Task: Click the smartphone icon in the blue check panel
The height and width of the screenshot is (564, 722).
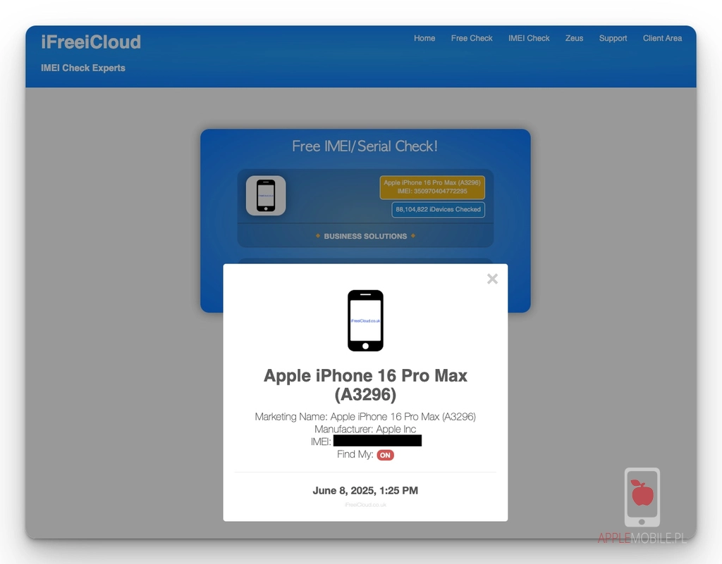Action: click(x=267, y=195)
